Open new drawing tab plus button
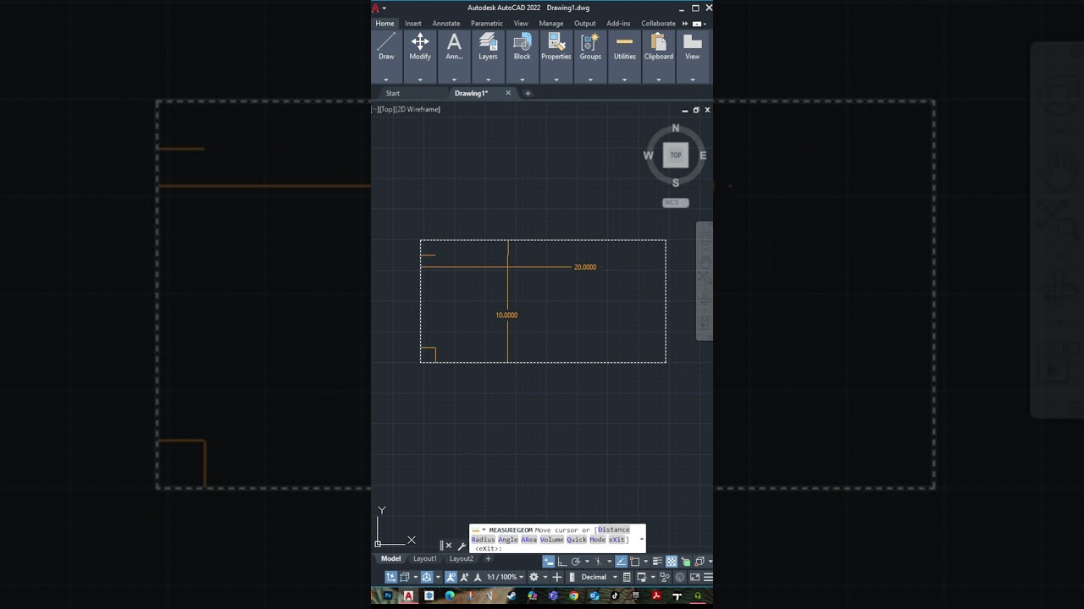 pyautogui.click(x=528, y=93)
